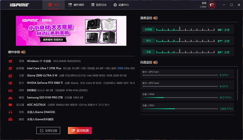Image resolution: width=243 pixels, height=140 pixels.
Task: Click the GPU Fan1 speed bar
Action: point(180,75)
